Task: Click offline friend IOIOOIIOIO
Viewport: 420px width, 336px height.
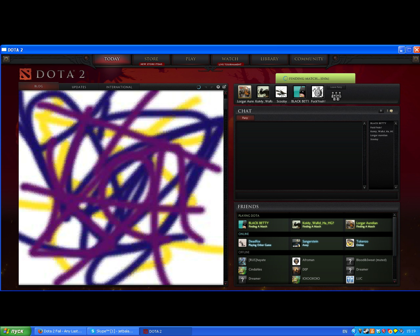Action: tap(311, 279)
